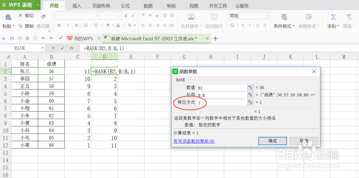Click the Paste (粘贴) clipboard icon
Screen dimensions: 359x178
point(8,17)
